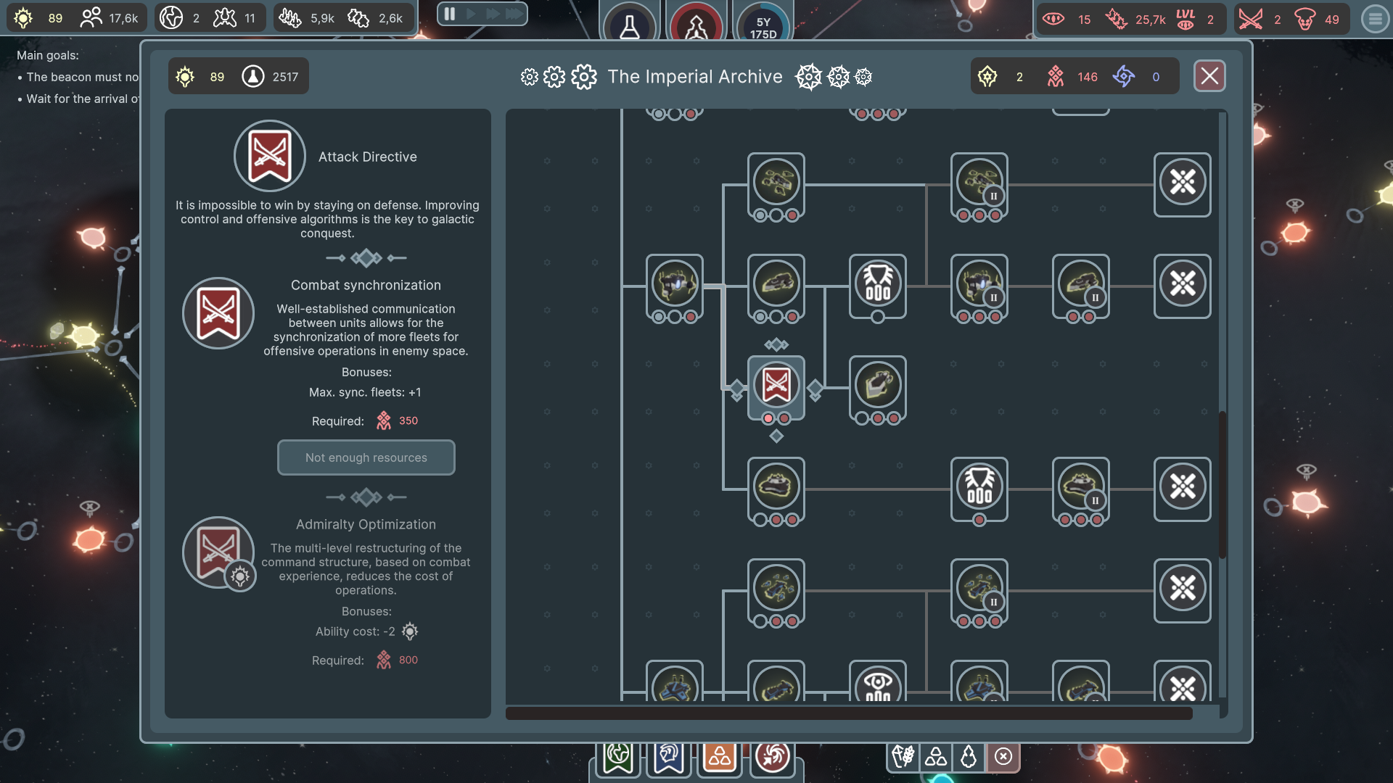Click the required cost value 800
Image resolution: width=1393 pixels, height=783 pixels.
(x=408, y=660)
